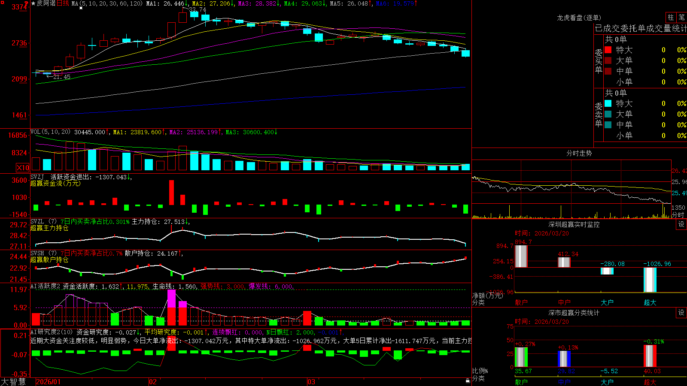
Task: Toggle the chart lock icon near the date axis
Action: pos(468,380)
